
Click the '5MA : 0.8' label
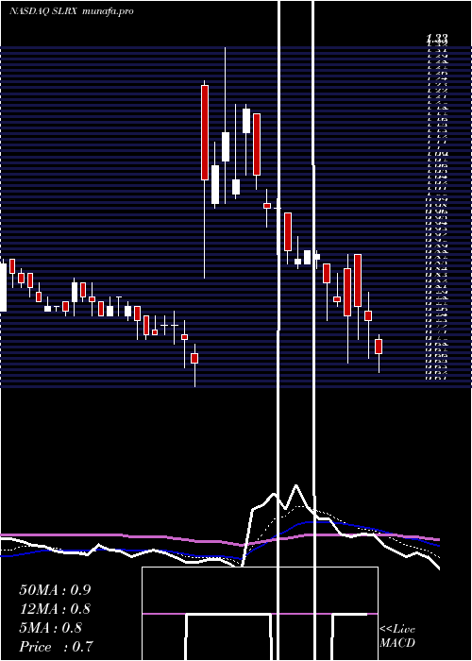pyautogui.click(x=51, y=628)
